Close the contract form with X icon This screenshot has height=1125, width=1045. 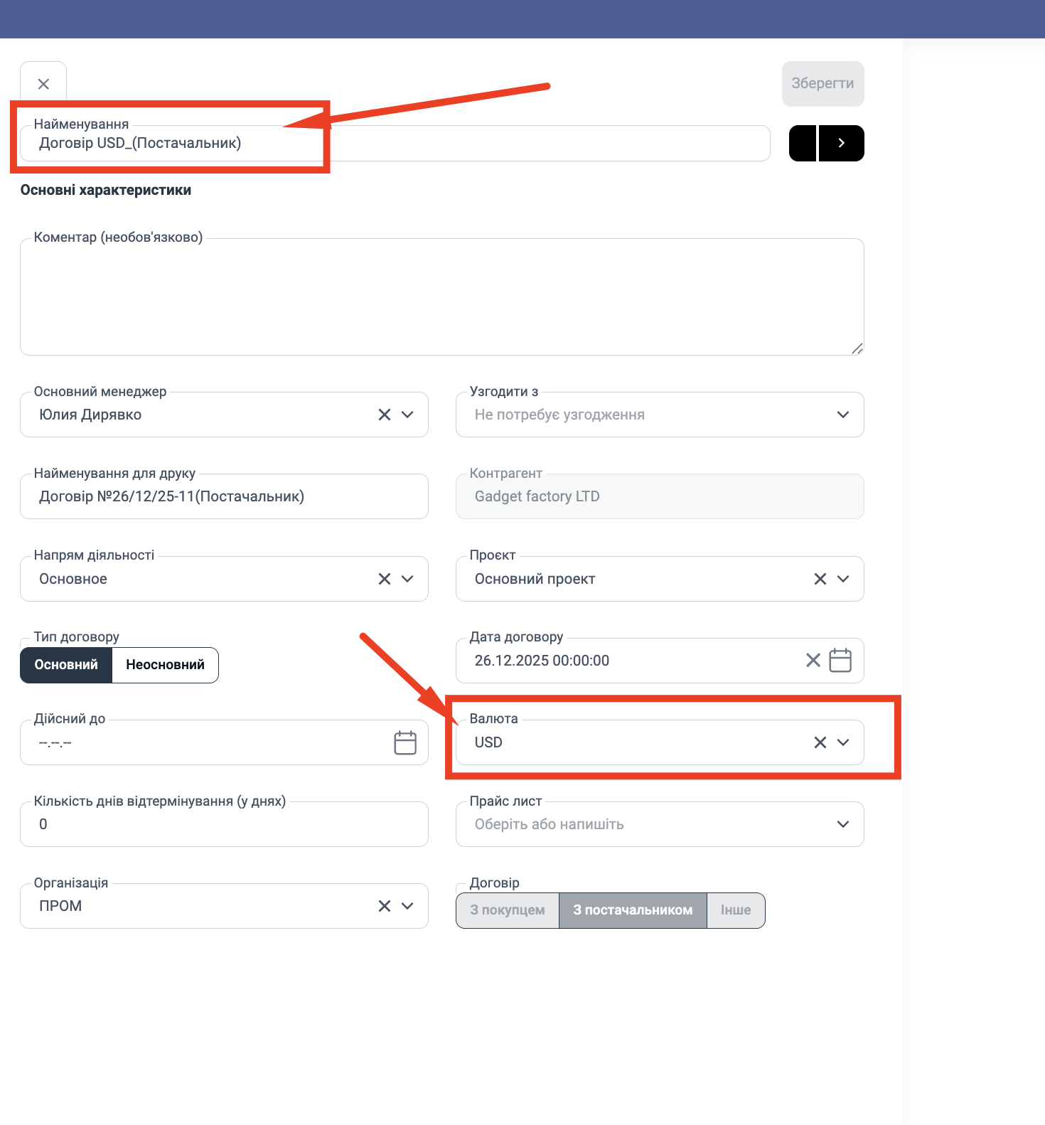[43, 84]
